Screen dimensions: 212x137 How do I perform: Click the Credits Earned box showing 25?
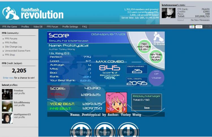[x=137, y=69]
